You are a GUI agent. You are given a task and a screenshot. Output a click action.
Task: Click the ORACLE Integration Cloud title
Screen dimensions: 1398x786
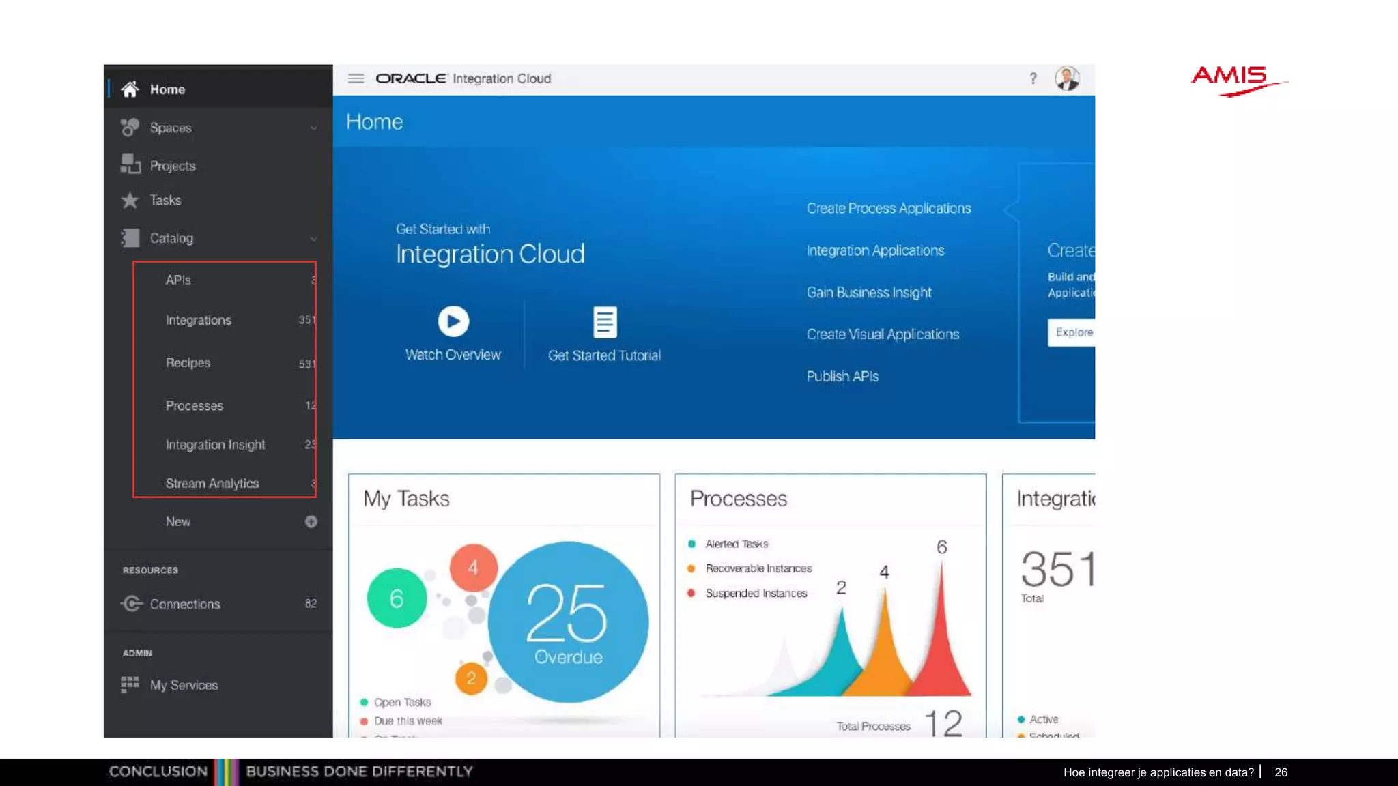463,78
